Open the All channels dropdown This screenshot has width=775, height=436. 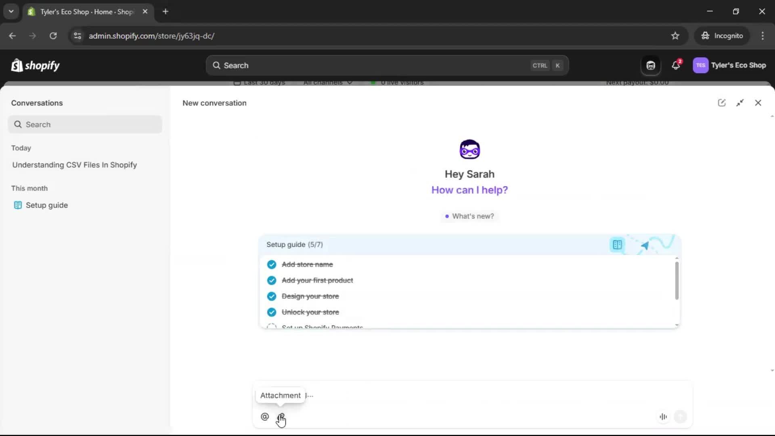pyautogui.click(x=327, y=83)
